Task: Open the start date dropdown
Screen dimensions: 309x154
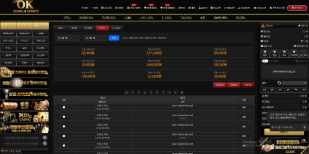Action: point(68,38)
